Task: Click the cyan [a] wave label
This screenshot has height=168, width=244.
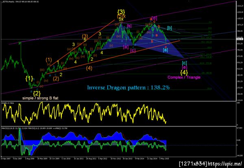Action: point(165,50)
